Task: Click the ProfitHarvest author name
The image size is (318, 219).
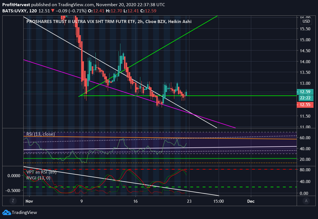Action: [x=16, y=5]
